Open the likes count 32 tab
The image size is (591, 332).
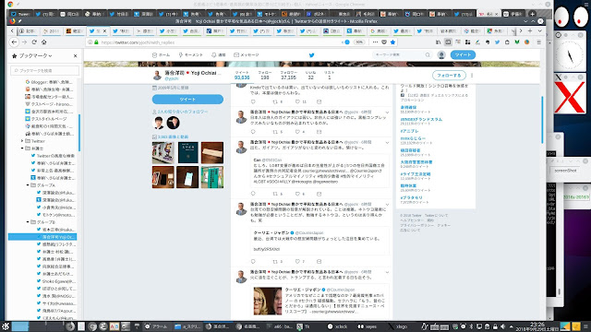pyautogui.click(x=310, y=76)
